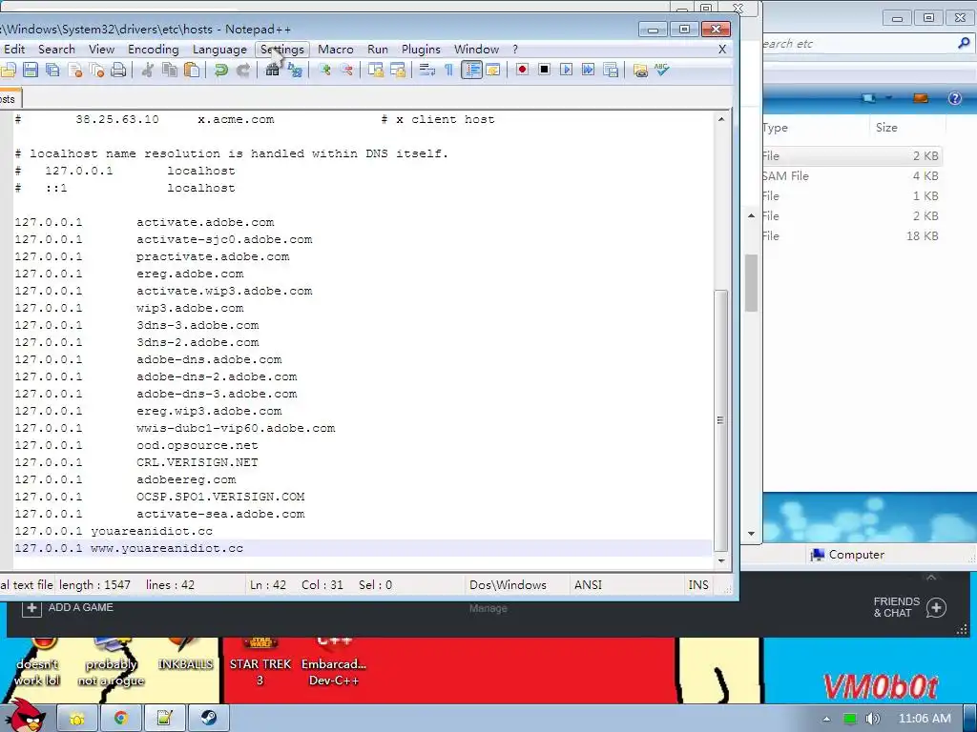Toggle the Indent guide toolbar icon
This screenshot has width=977, height=732.
point(471,70)
